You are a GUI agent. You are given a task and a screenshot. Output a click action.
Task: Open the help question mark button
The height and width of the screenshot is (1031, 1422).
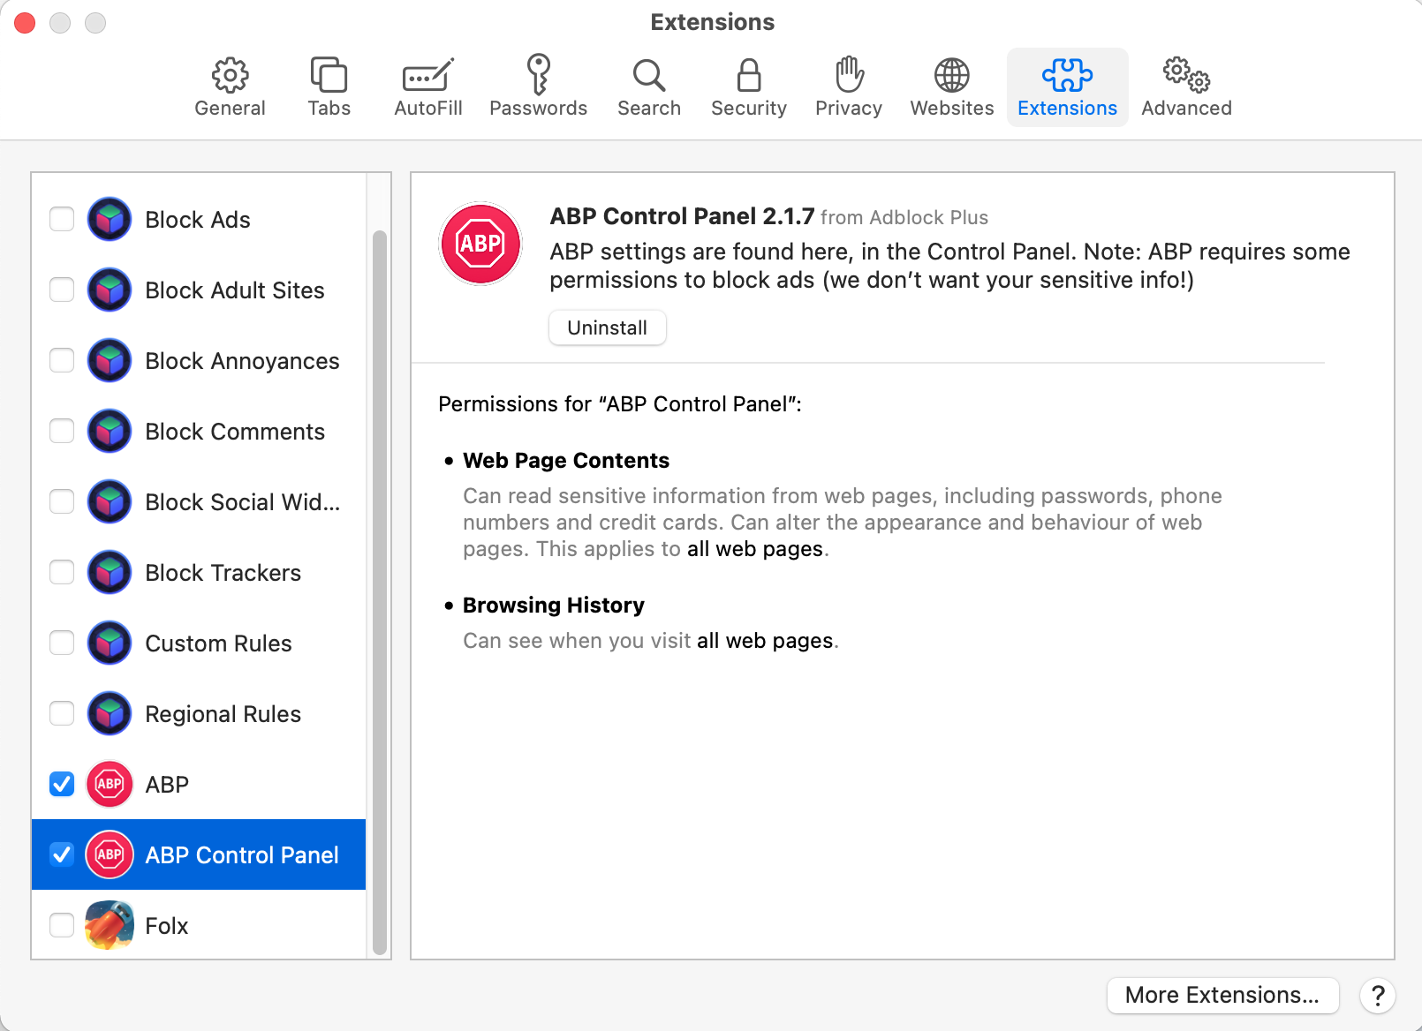(1378, 996)
